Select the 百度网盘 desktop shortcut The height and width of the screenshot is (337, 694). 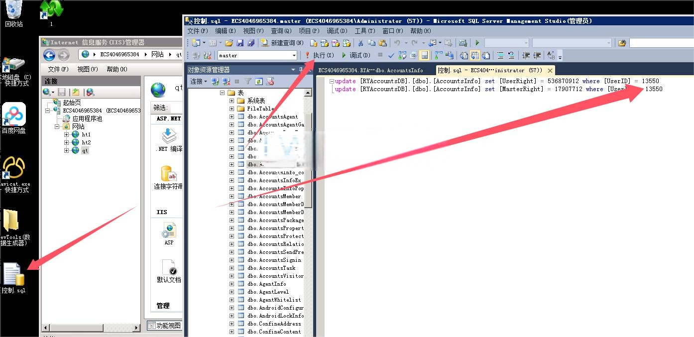(14, 118)
